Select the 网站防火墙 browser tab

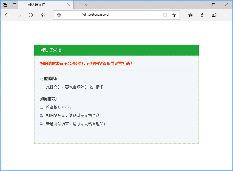[x=46, y=5]
